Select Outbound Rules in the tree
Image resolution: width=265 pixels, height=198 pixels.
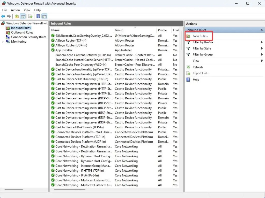[x=22, y=32]
